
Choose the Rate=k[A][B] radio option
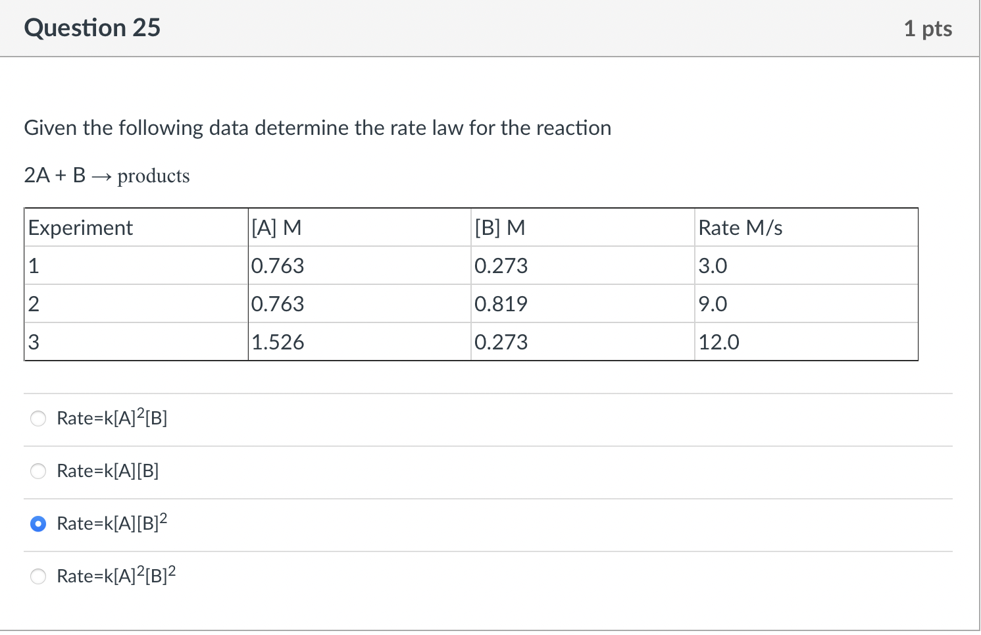(38, 471)
